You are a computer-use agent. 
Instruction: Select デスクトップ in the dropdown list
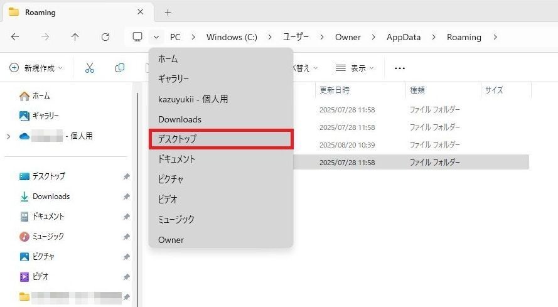(x=221, y=139)
